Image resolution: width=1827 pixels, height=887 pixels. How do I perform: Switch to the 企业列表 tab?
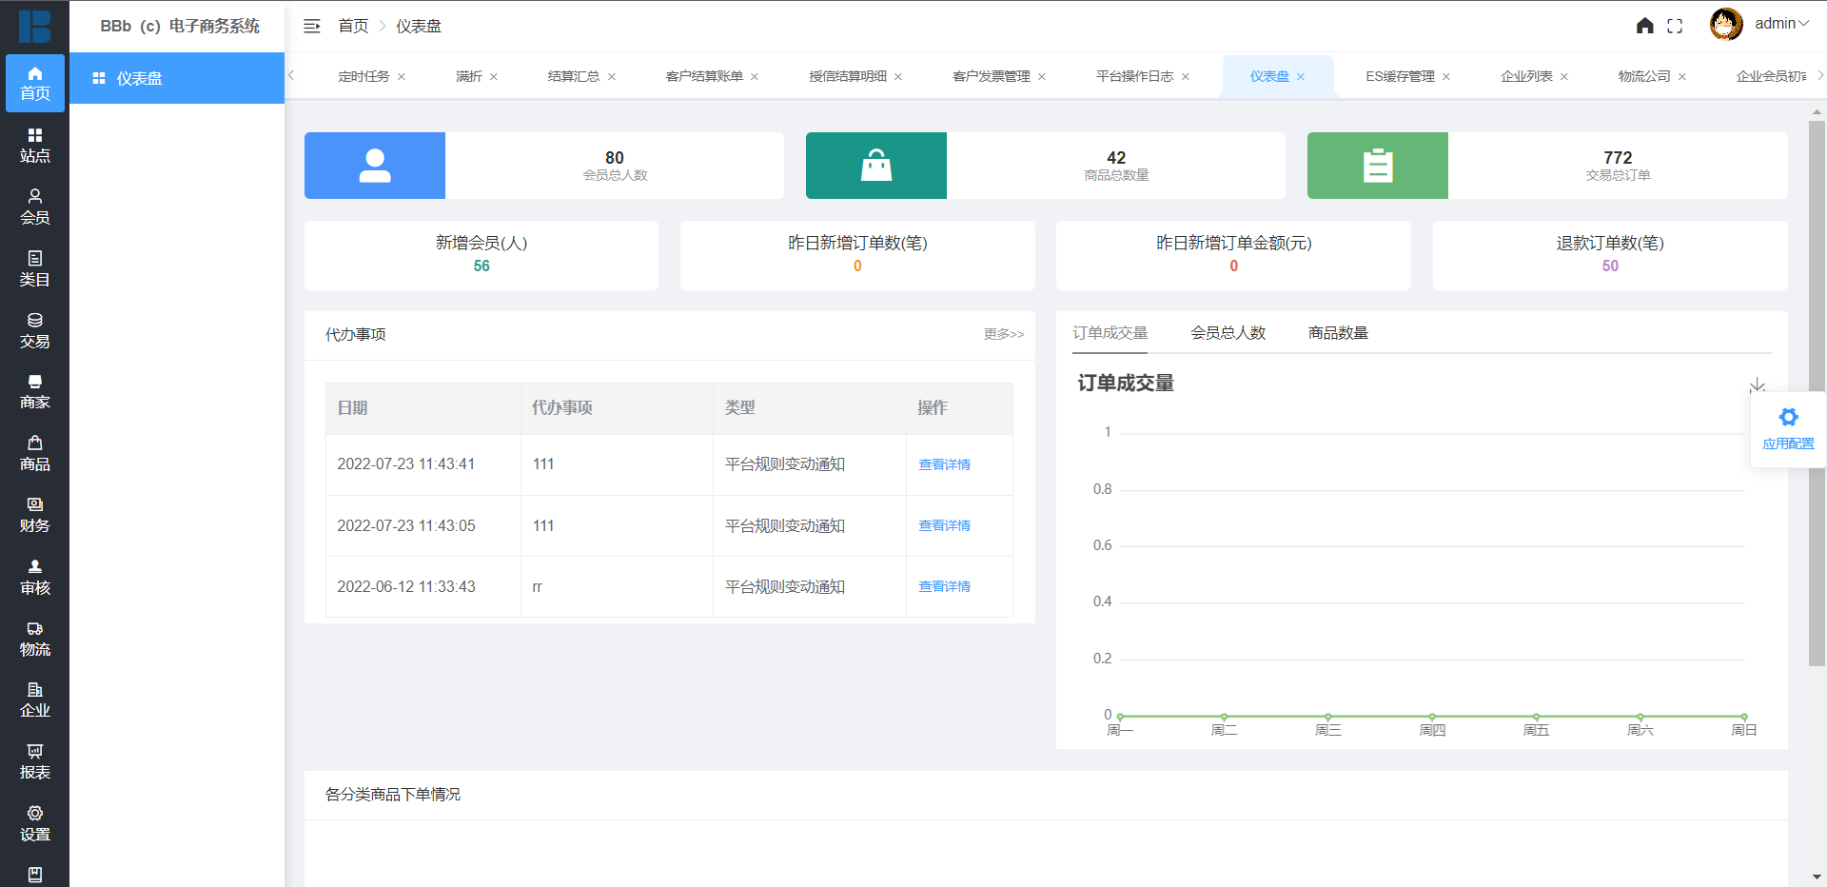(1526, 76)
